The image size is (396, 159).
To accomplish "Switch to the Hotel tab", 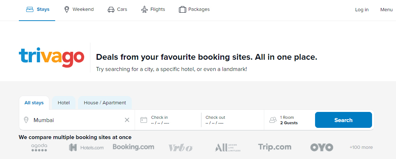I will [64, 103].
